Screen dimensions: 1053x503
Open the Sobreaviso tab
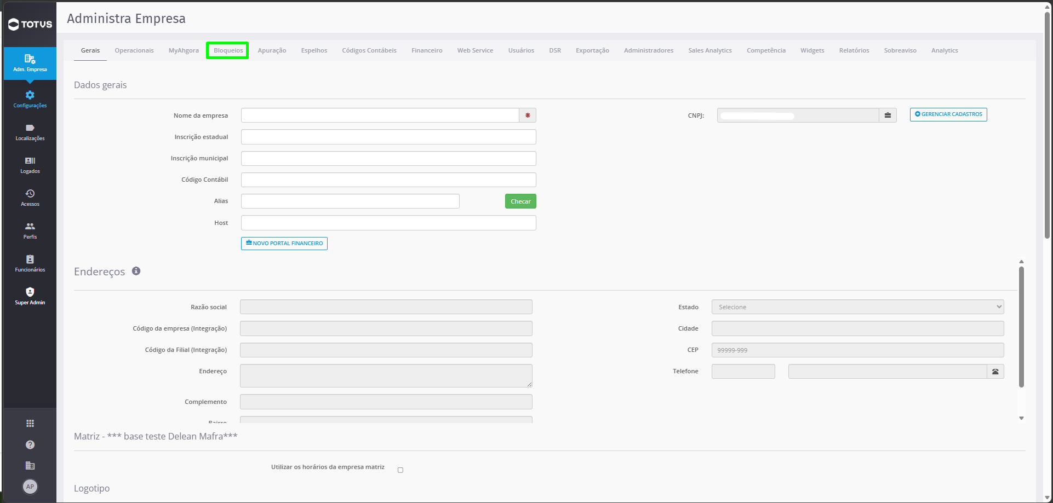pos(900,50)
